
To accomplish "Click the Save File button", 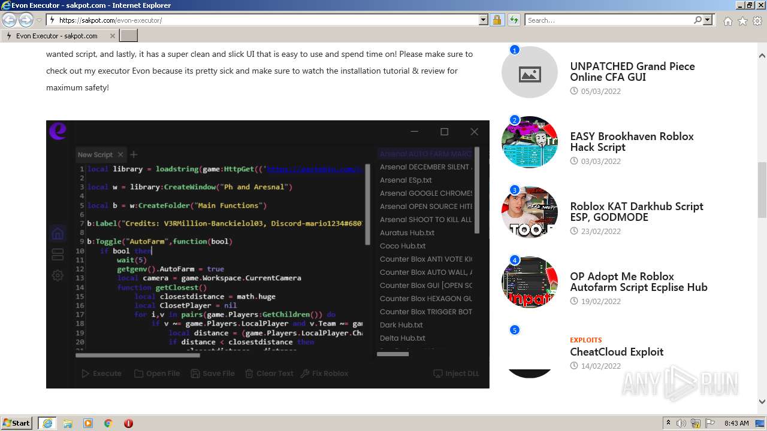I will (213, 374).
